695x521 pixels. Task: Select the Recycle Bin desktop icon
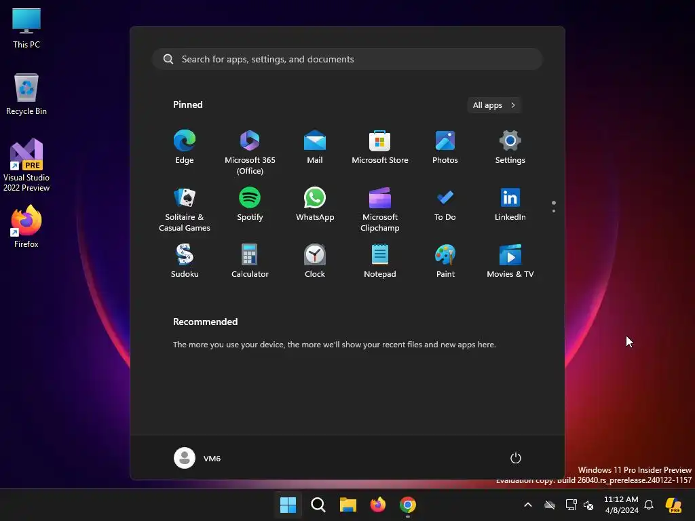pyautogui.click(x=26, y=94)
